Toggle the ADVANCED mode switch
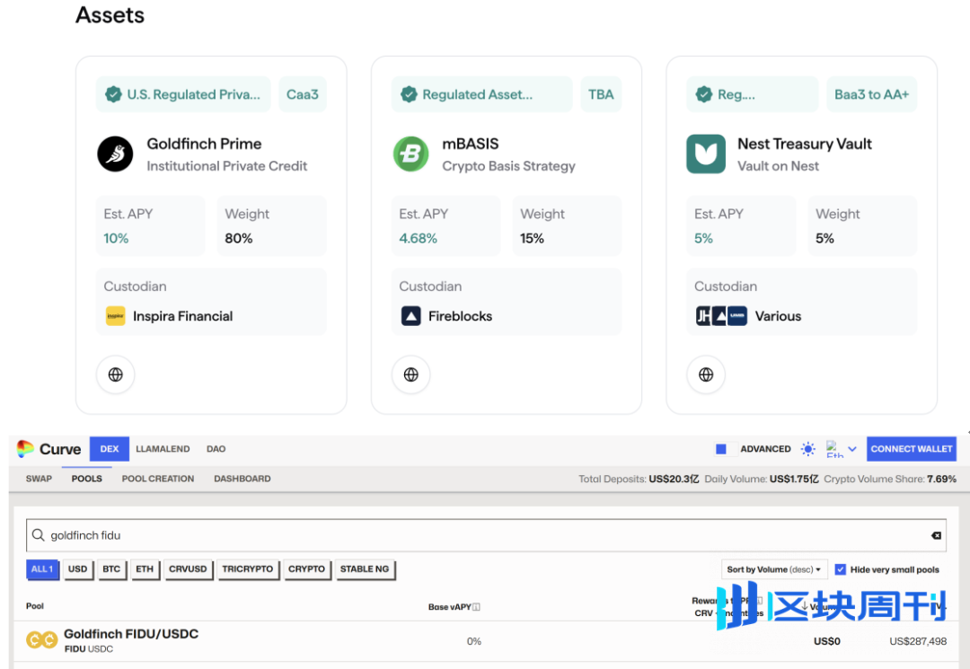This screenshot has width=970, height=669. click(x=727, y=449)
